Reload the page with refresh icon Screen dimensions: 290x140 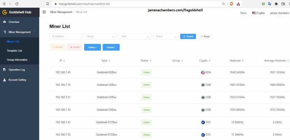(17, 4)
